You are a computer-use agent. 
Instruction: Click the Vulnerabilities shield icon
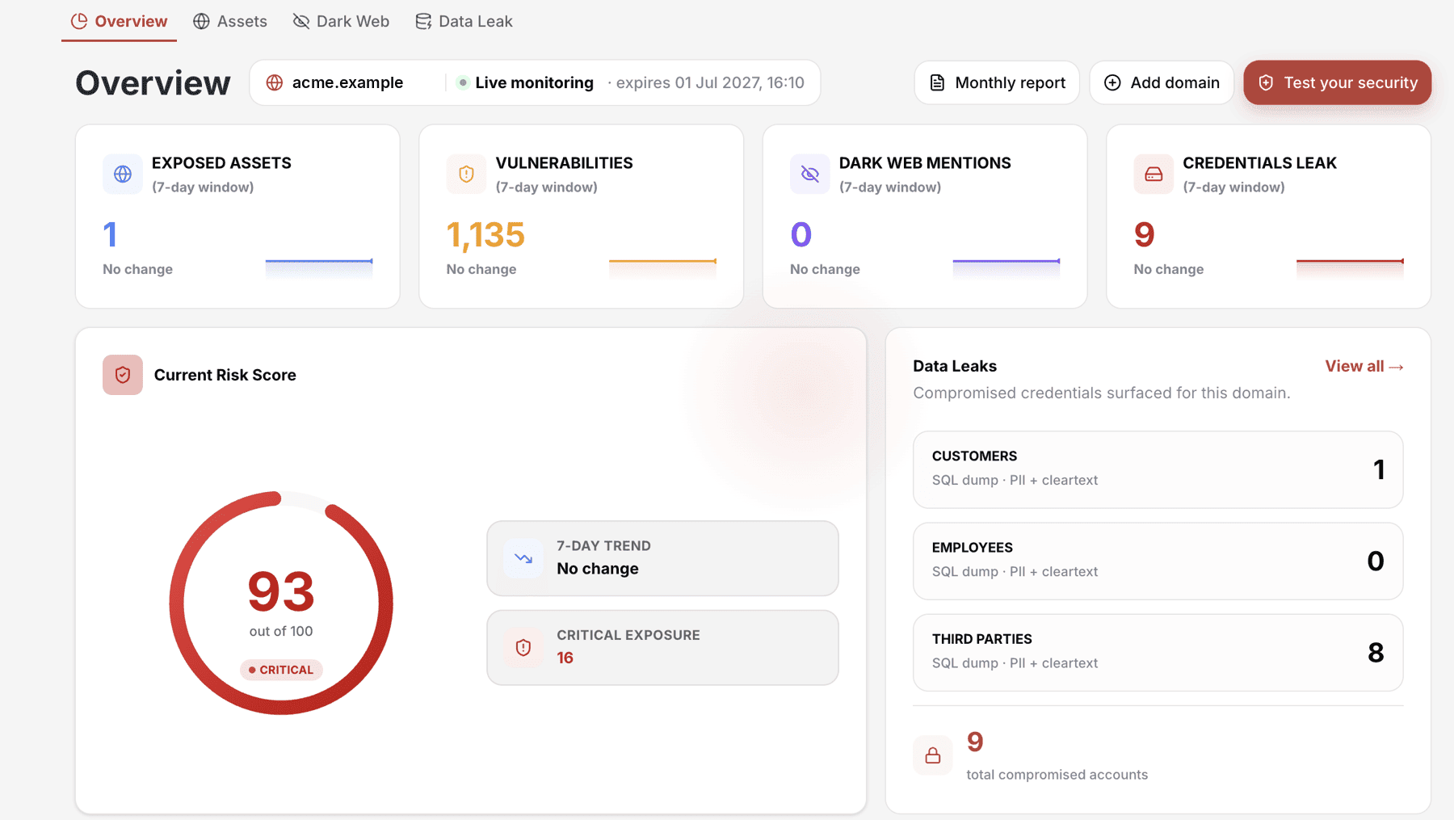[466, 174]
